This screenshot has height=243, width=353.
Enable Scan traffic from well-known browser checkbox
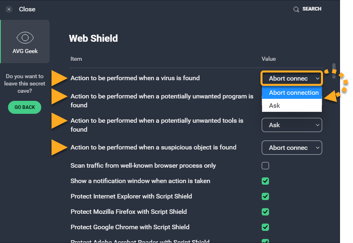click(x=265, y=166)
